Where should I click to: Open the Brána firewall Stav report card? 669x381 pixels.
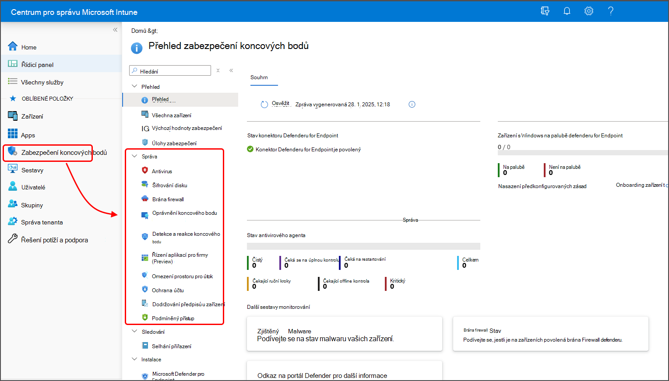coord(551,334)
